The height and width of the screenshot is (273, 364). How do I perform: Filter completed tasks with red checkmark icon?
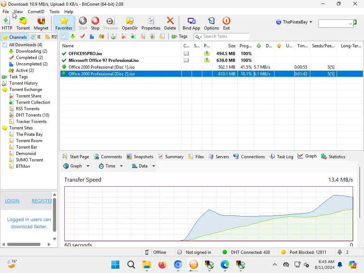coord(82,37)
